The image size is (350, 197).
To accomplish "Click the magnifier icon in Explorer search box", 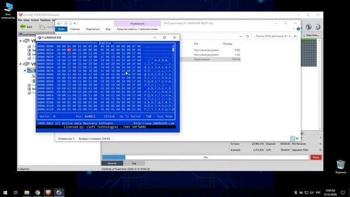I will click(295, 36).
